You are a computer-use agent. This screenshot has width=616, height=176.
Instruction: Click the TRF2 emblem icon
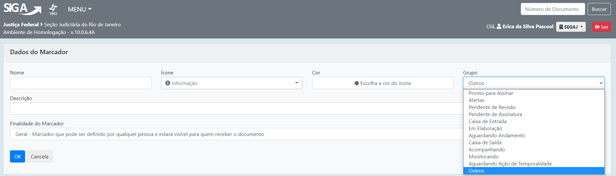click(53, 9)
